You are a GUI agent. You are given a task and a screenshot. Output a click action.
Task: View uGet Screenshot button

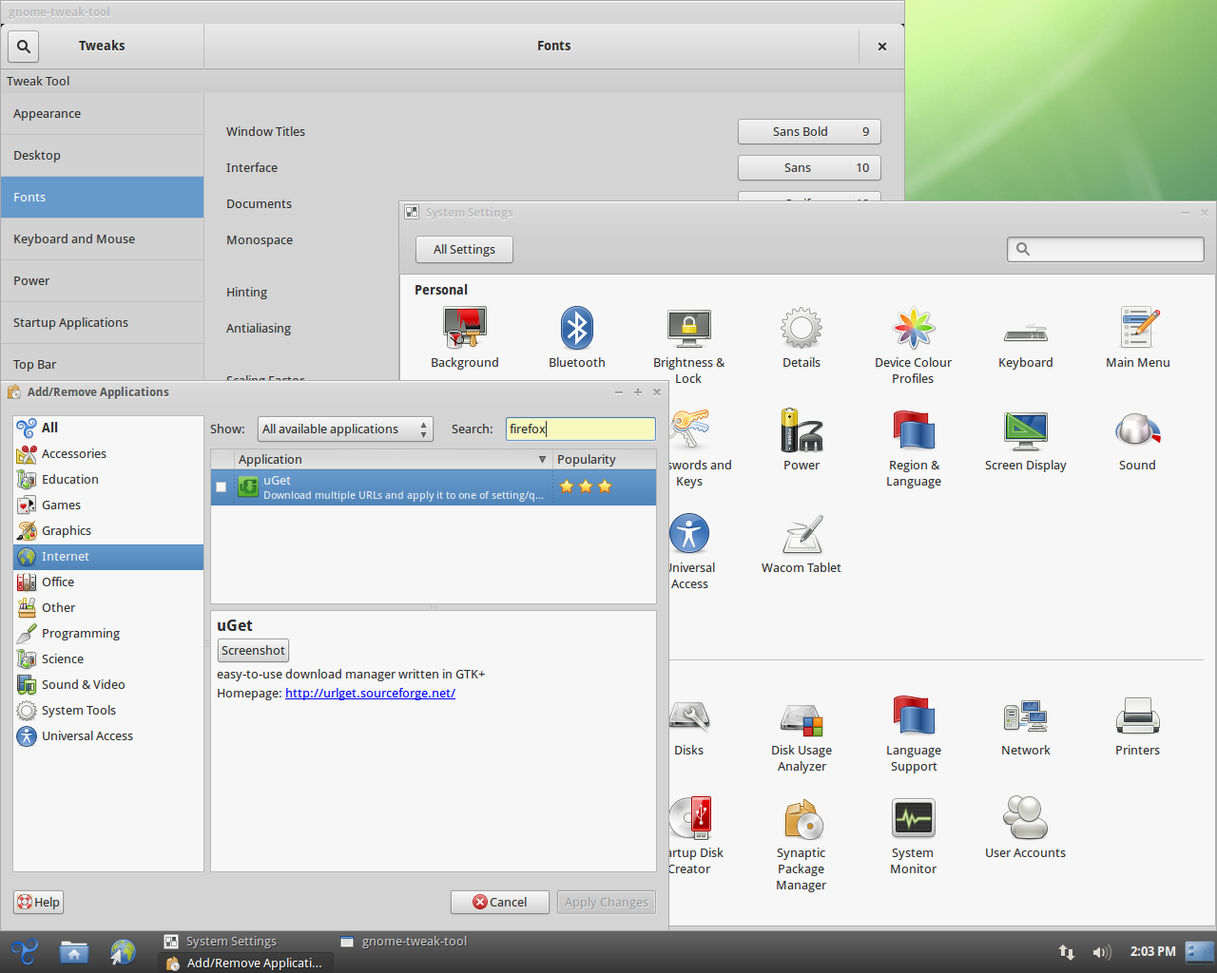[253, 651]
